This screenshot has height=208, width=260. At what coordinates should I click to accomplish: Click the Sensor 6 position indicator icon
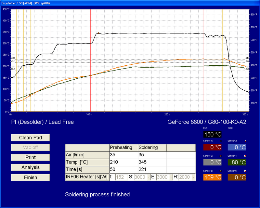coord(245,171)
